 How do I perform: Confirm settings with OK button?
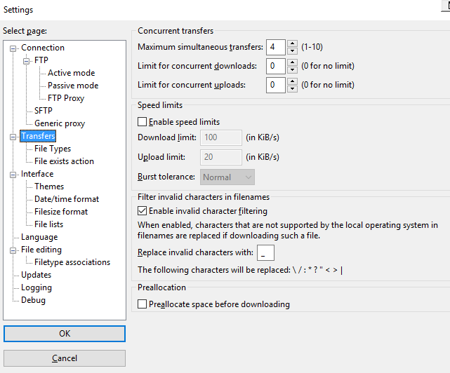point(65,334)
